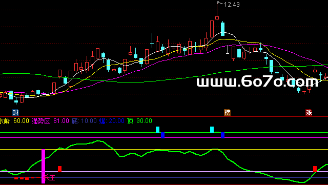The width and height of the screenshot is (328, 185).
Task: Open the brown 榜 marker icon
Action: 227,113
